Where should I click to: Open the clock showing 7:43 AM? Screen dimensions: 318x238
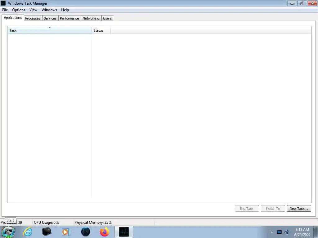coord(302,232)
